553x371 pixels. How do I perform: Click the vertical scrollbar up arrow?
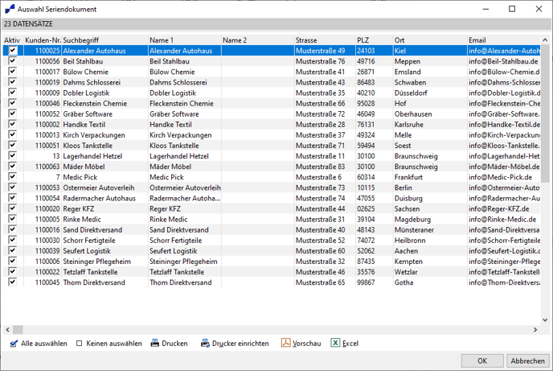point(545,40)
